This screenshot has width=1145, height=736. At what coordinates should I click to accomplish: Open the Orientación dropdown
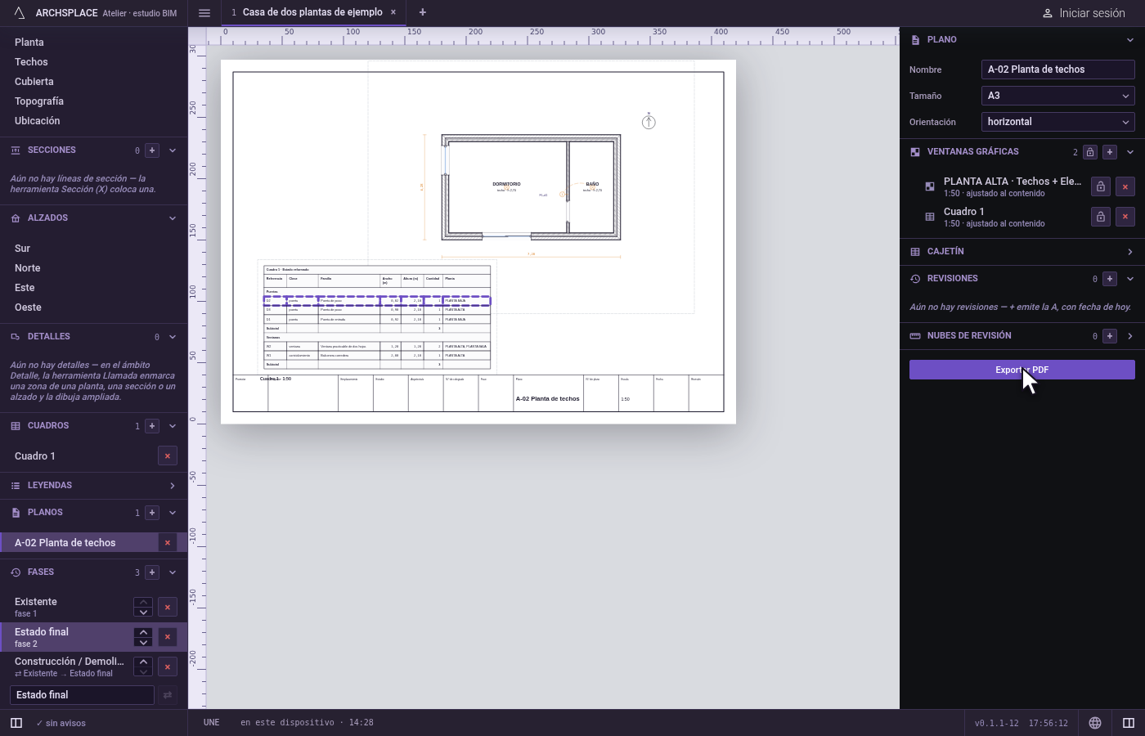pyautogui.click(x=1058, y=122)
